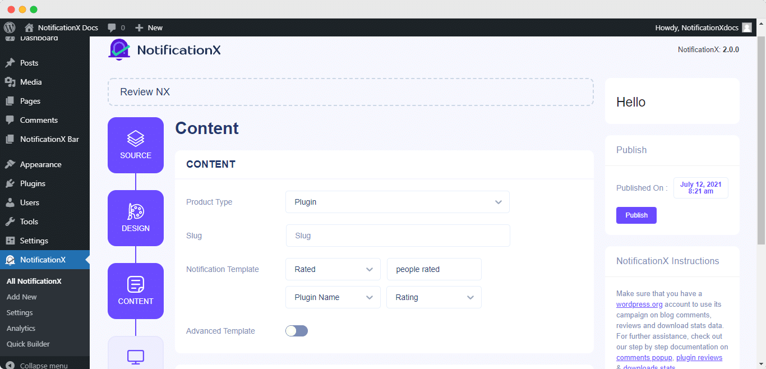Click the Plugins icon in sidebar
This screenshot has height=369, width=766.
click(x=10, y=183)
